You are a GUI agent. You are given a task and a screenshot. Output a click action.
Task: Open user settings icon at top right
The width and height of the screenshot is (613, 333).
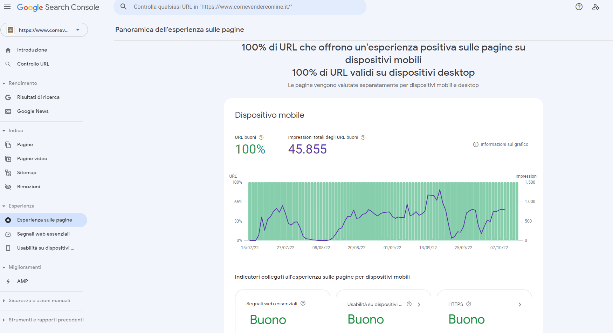click(x=596, y=7)
